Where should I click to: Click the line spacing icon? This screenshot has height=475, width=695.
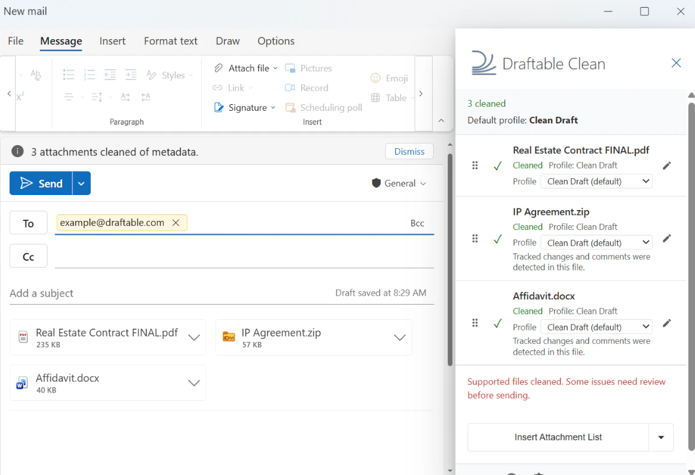click(x=97, y=97)
